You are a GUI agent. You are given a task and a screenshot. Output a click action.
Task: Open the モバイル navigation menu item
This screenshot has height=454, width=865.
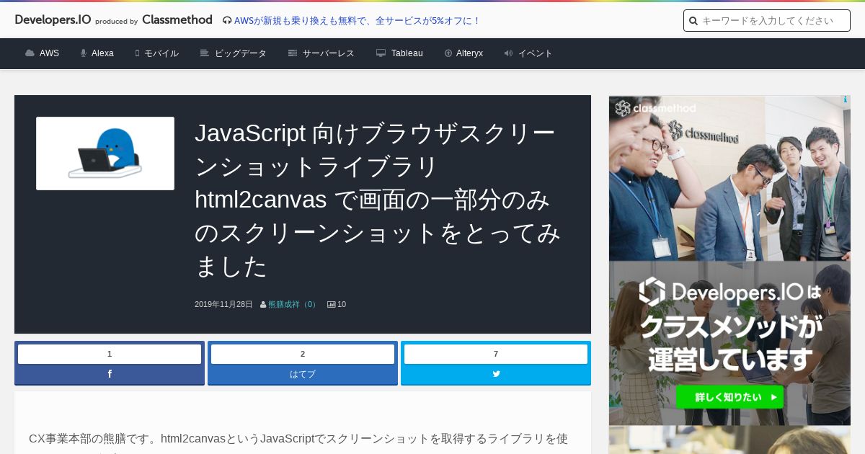point(161,53)
